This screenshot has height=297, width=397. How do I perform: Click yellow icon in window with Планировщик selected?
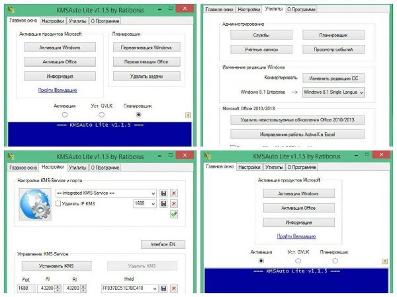coord(188,115)
